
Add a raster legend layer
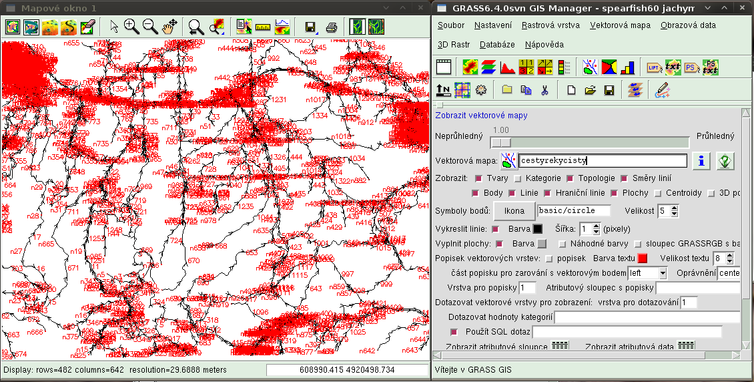click(564, 67)
